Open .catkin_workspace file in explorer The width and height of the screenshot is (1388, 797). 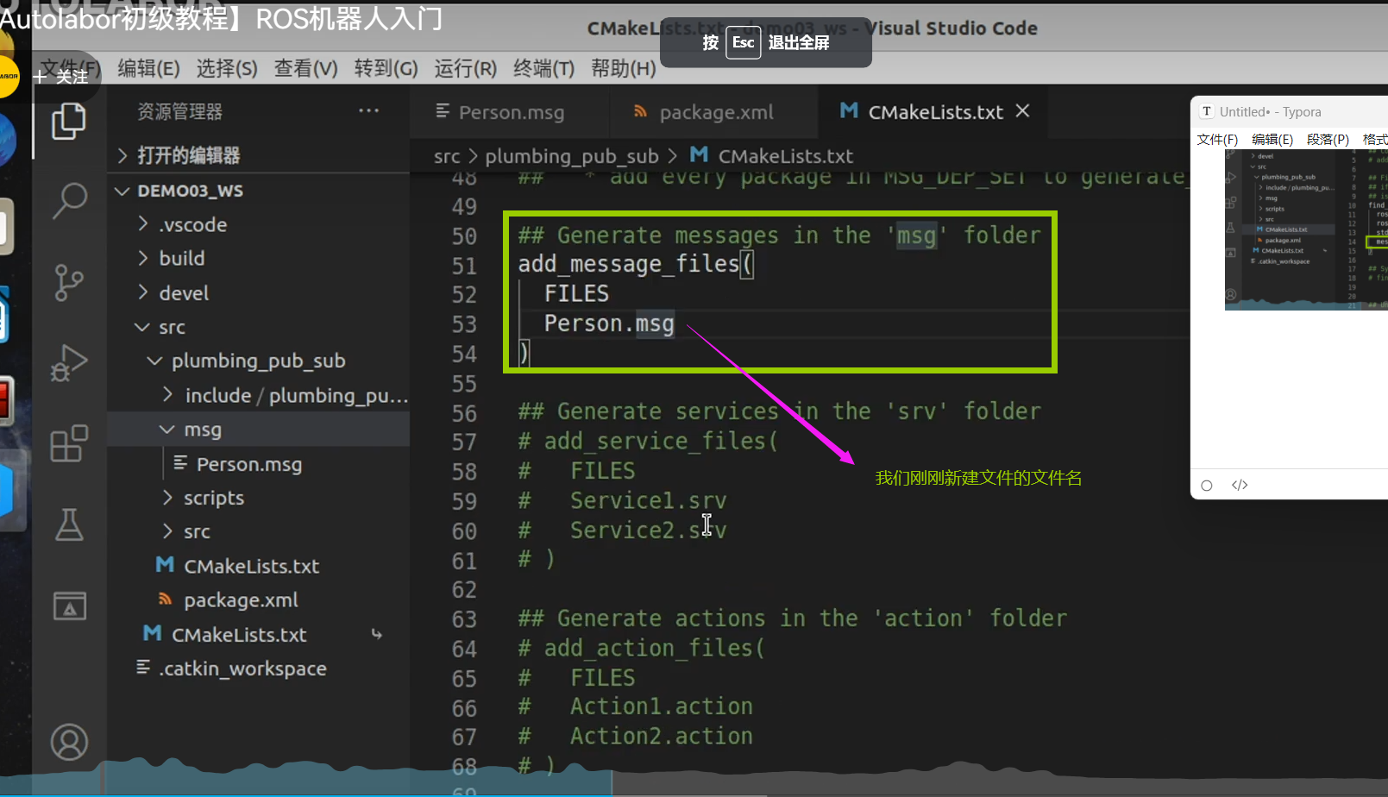point(259,668)
